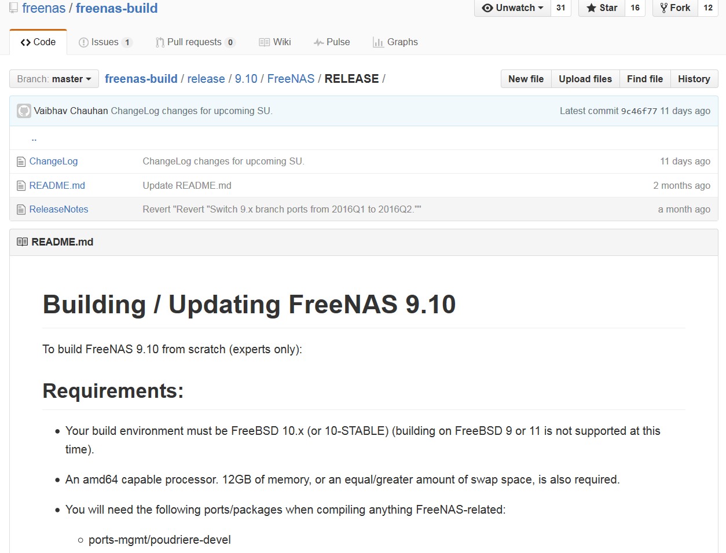Expand the Branch: master selector
This screenshot has width=726, height=553.
point(54,79)
